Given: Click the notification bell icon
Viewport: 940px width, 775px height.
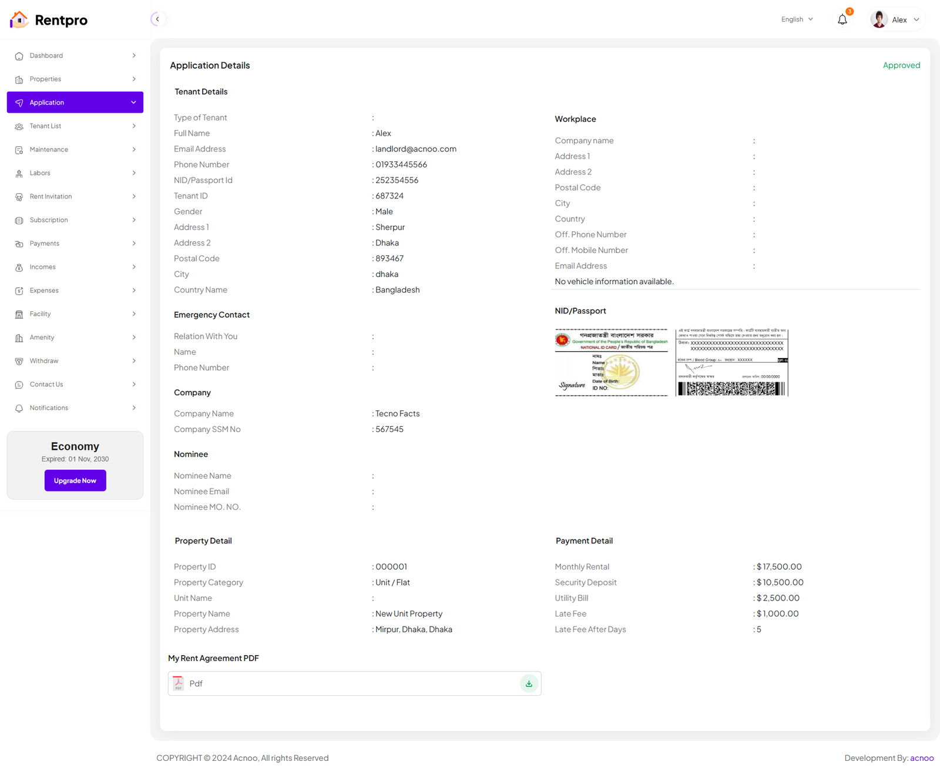Looking at the screenshot, I should (x=842, y=20).
